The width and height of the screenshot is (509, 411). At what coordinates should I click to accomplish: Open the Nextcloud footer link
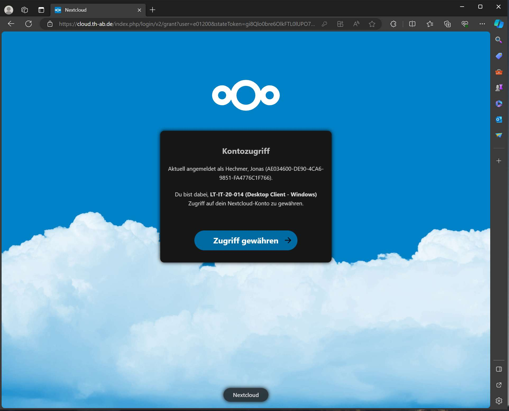246,395
